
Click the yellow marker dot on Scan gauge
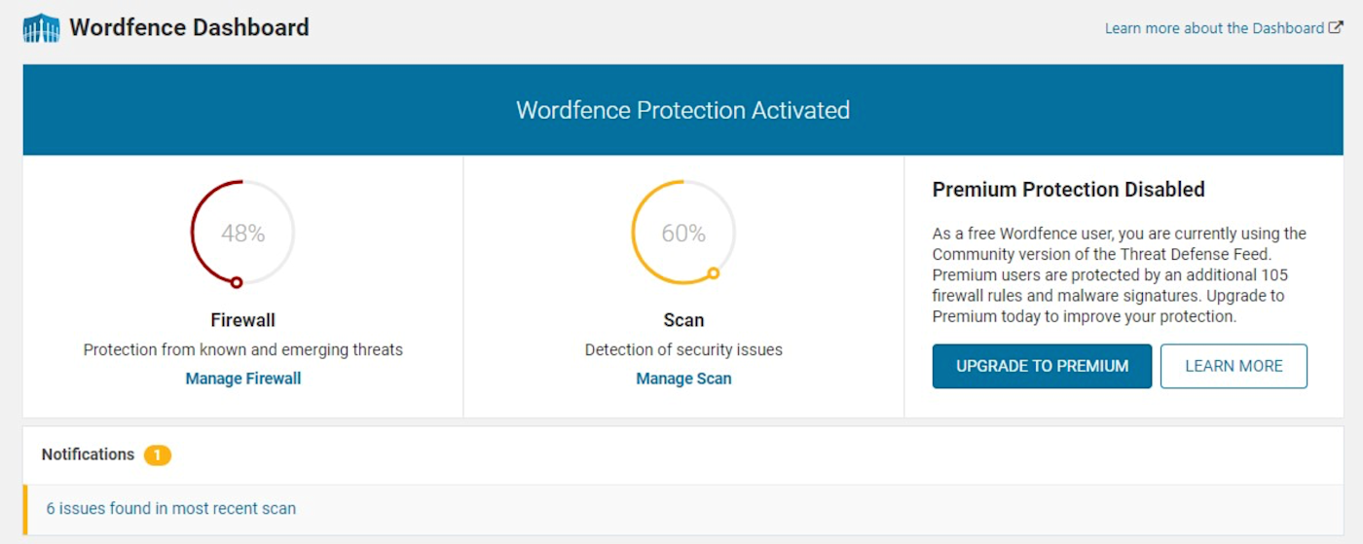point(714,273)
